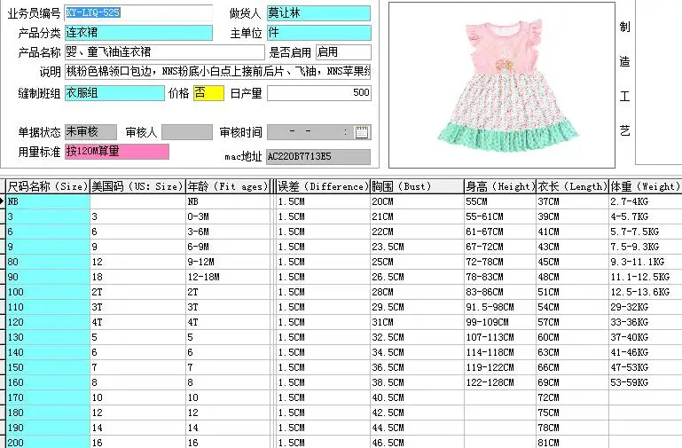Viewport: 682px width, 448px height.
Task: Click the 是否启用 field 启用
Action: 343,52
